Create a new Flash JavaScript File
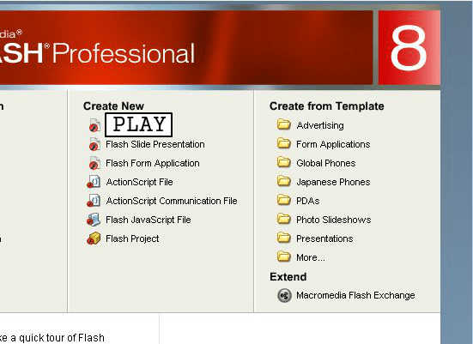The image size is (473, 344). tap(149, 220)
